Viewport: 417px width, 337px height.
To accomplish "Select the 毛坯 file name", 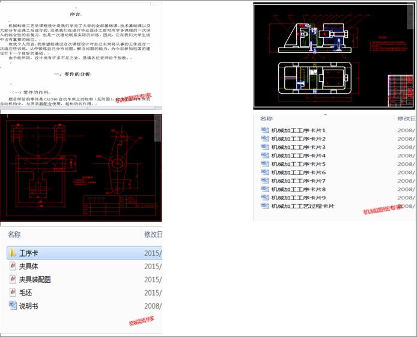I will click(25, 293).
